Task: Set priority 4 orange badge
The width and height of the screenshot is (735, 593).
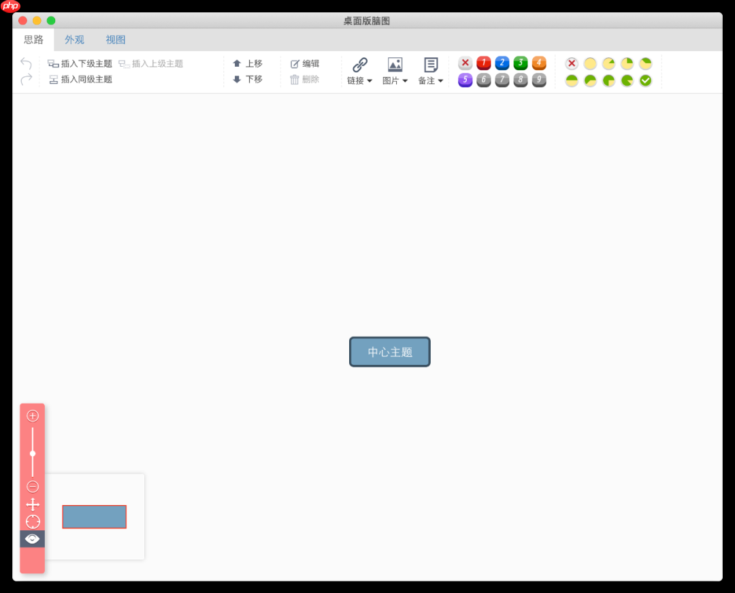Action: 539,63
